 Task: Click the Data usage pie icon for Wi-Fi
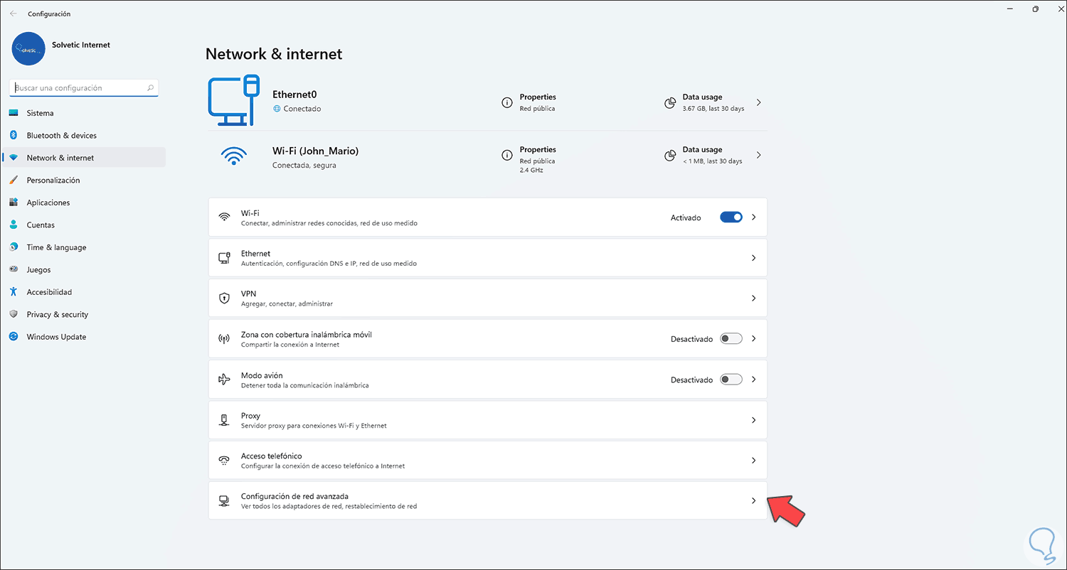point(669,156)
